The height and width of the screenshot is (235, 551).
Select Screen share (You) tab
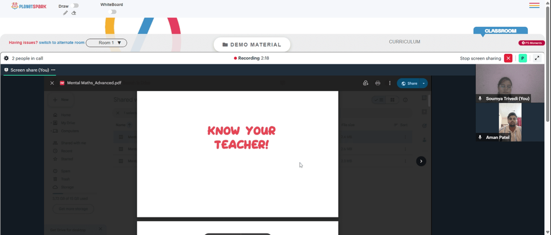(30, 70)
